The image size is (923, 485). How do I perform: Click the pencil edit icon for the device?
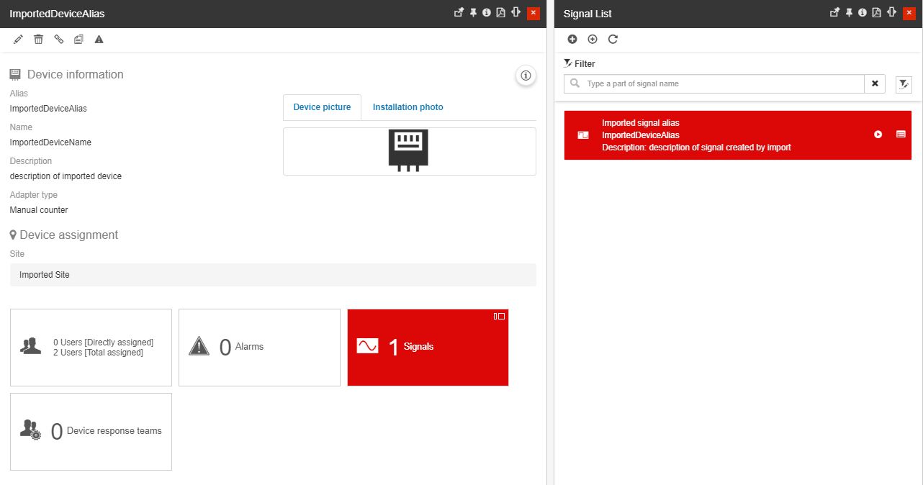[19, 40]
